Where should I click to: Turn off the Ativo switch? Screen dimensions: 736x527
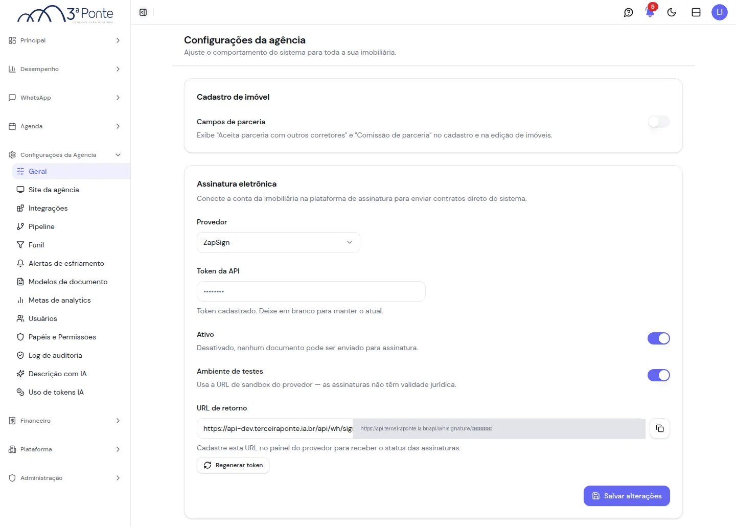pos(659,338)
